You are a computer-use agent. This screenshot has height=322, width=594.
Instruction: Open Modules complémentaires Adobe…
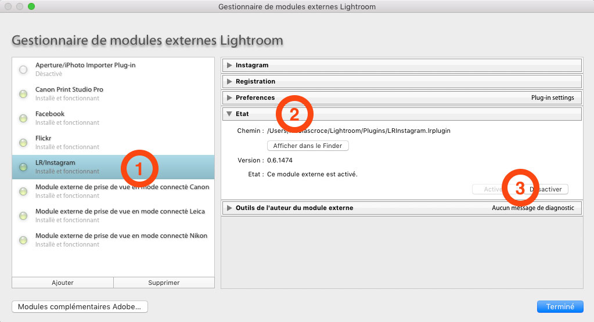click(80, 307)
